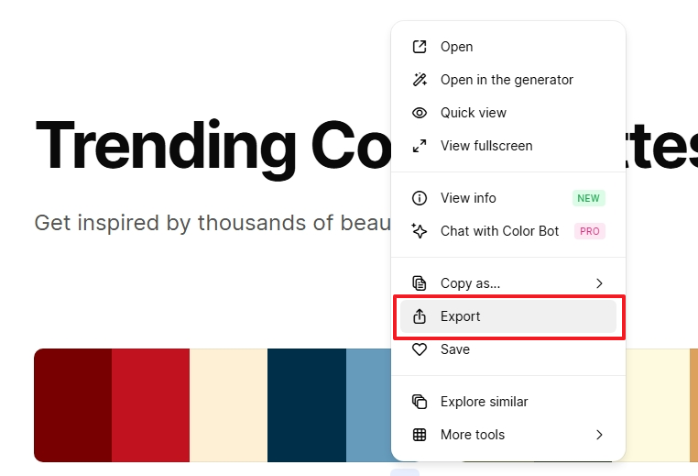Click the Export share icon
This screenshot has width=698, height=476.
[x=420, y=316]
